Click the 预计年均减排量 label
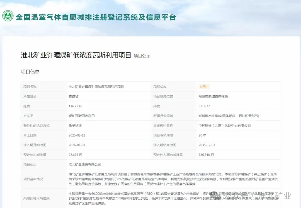Image resolution: width=301 pixels, height=208 pixels. pos(35,155)
